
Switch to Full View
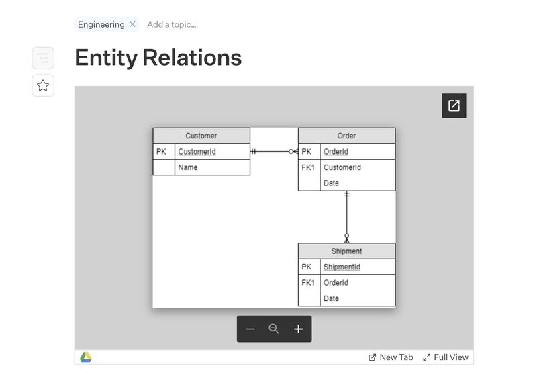click(445, 357)
